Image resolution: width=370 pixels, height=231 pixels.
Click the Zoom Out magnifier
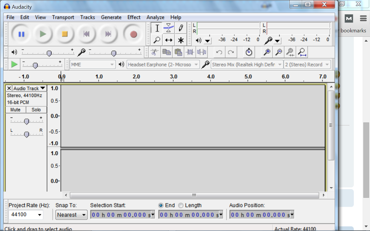279,52
